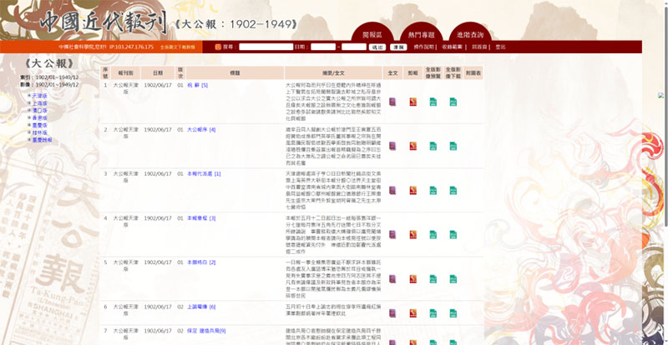Open 操作說明 in the top bar
The width and height of the screenshot is (668, 345).
(x=423, y=47)
